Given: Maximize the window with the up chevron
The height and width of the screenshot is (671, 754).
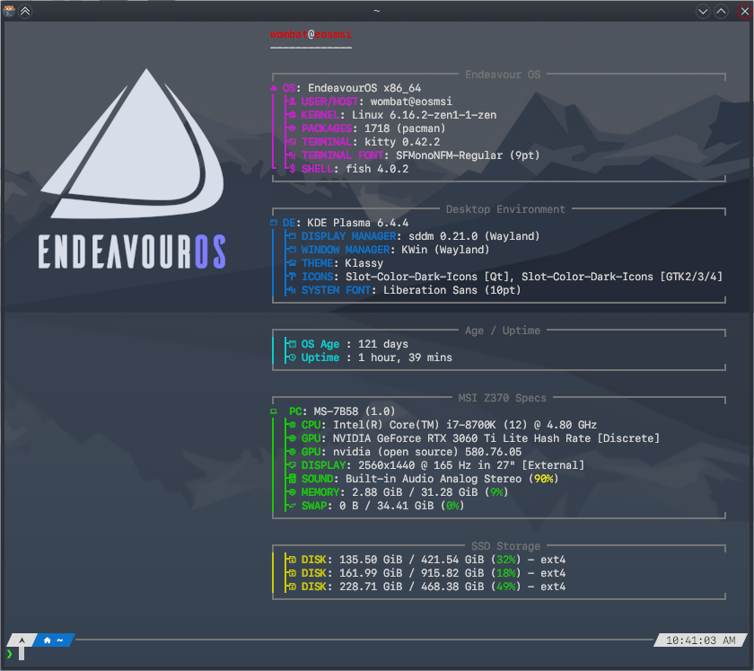Looking at the screenshot, I should point(721,11).
